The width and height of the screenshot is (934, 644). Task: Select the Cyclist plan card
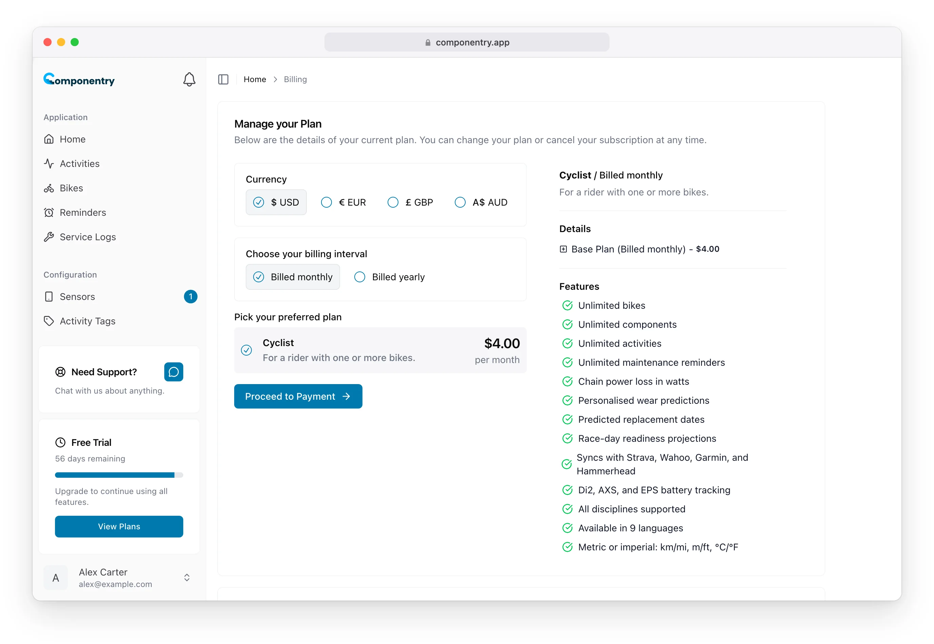click(x=380, y=350)
